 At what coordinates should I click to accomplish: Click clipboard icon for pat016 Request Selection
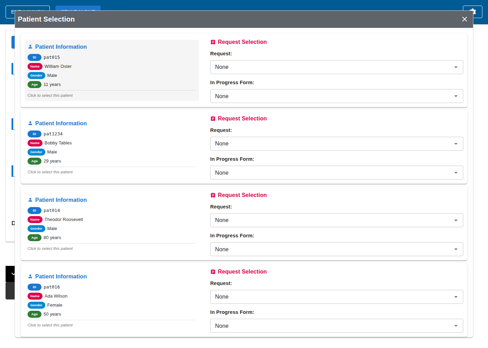[x=213, y=272]
